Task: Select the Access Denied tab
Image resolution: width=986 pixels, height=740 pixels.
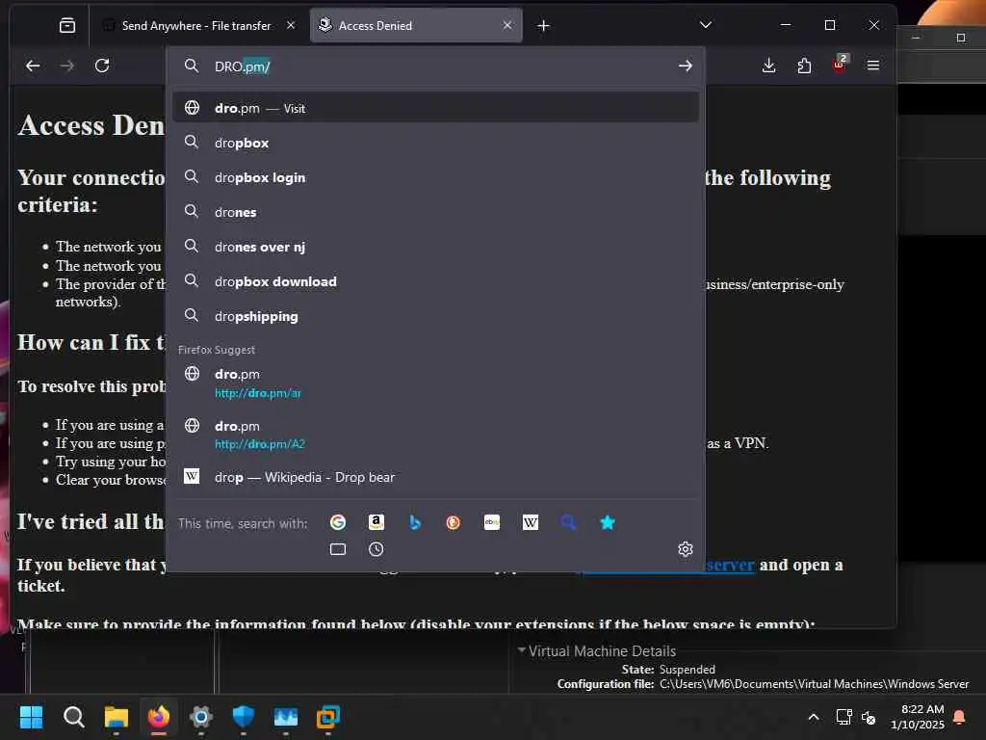Action: coord(416,25)
